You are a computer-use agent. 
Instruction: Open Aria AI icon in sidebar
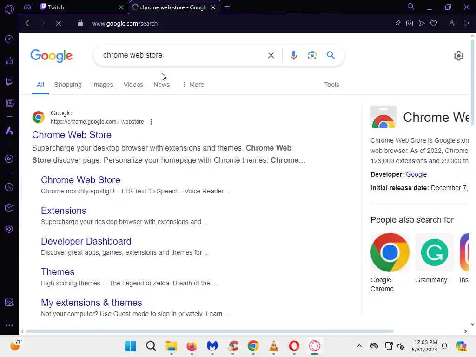[9, 131]
